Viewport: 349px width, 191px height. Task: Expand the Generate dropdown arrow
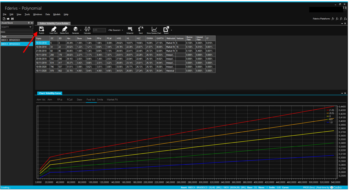tap(81, 30)
